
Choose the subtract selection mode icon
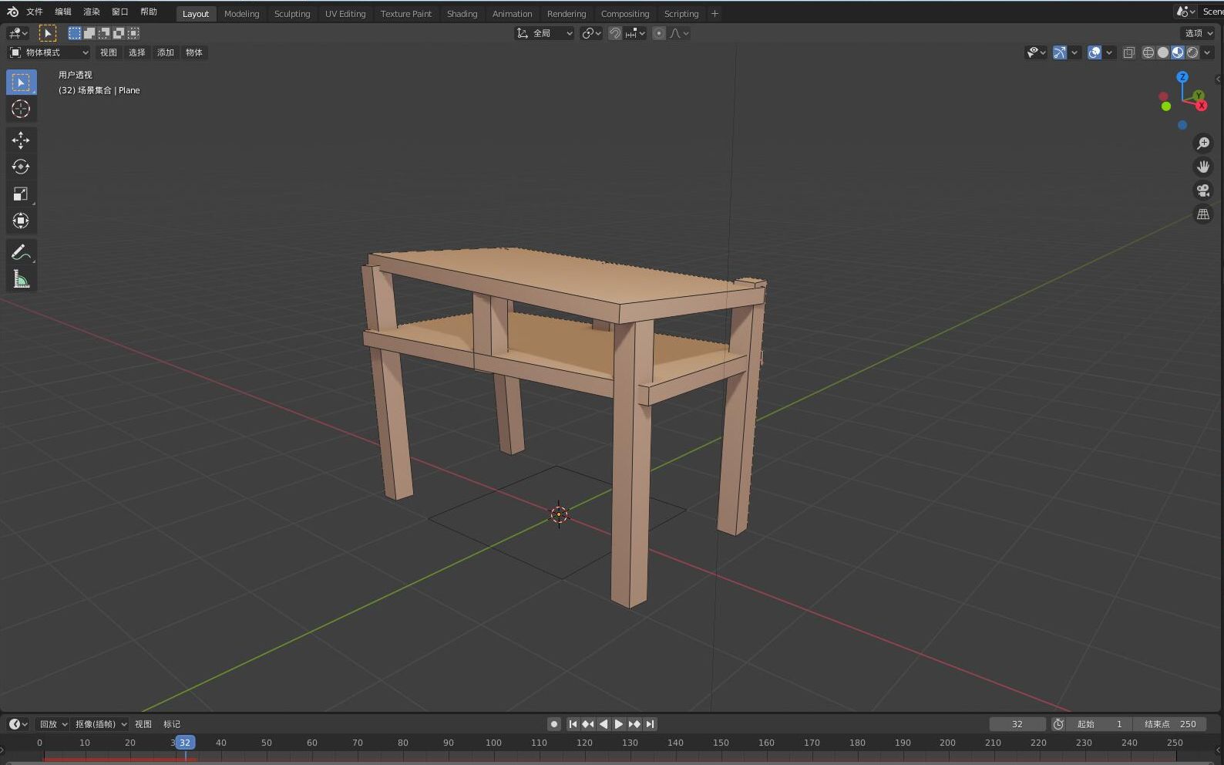pos(104,33)
